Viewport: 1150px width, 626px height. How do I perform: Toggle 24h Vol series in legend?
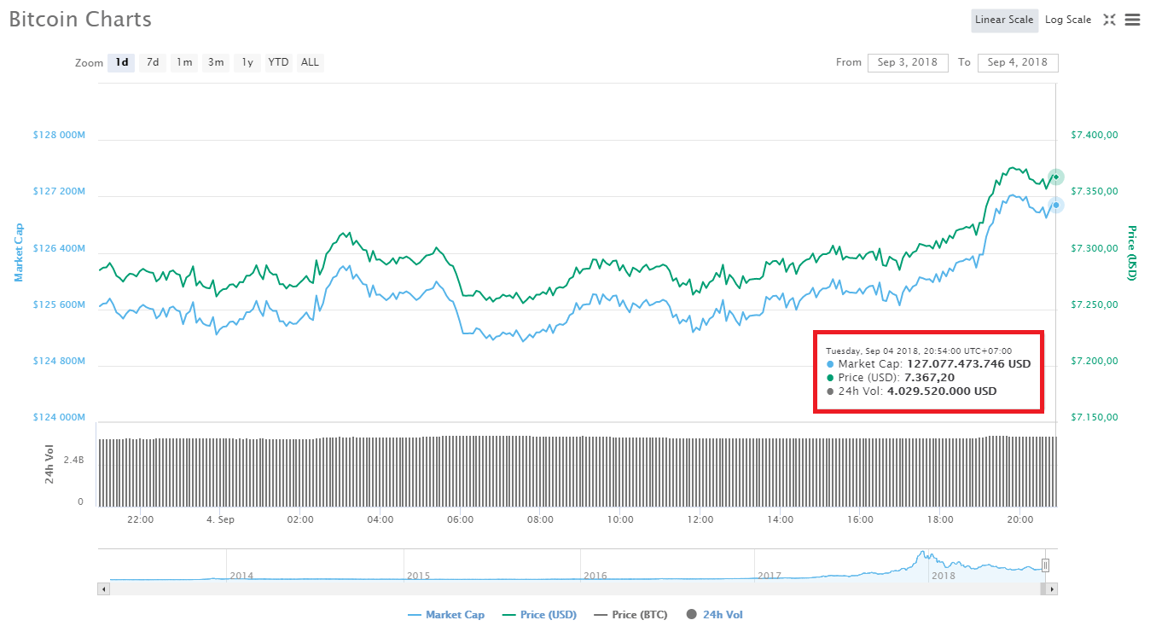coord(715,615)
